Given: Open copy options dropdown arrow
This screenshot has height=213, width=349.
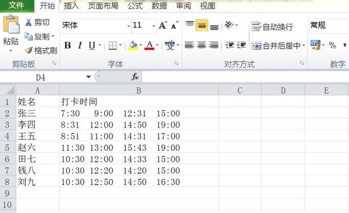Looking at the screenshot, I should (x=53, y=36).
